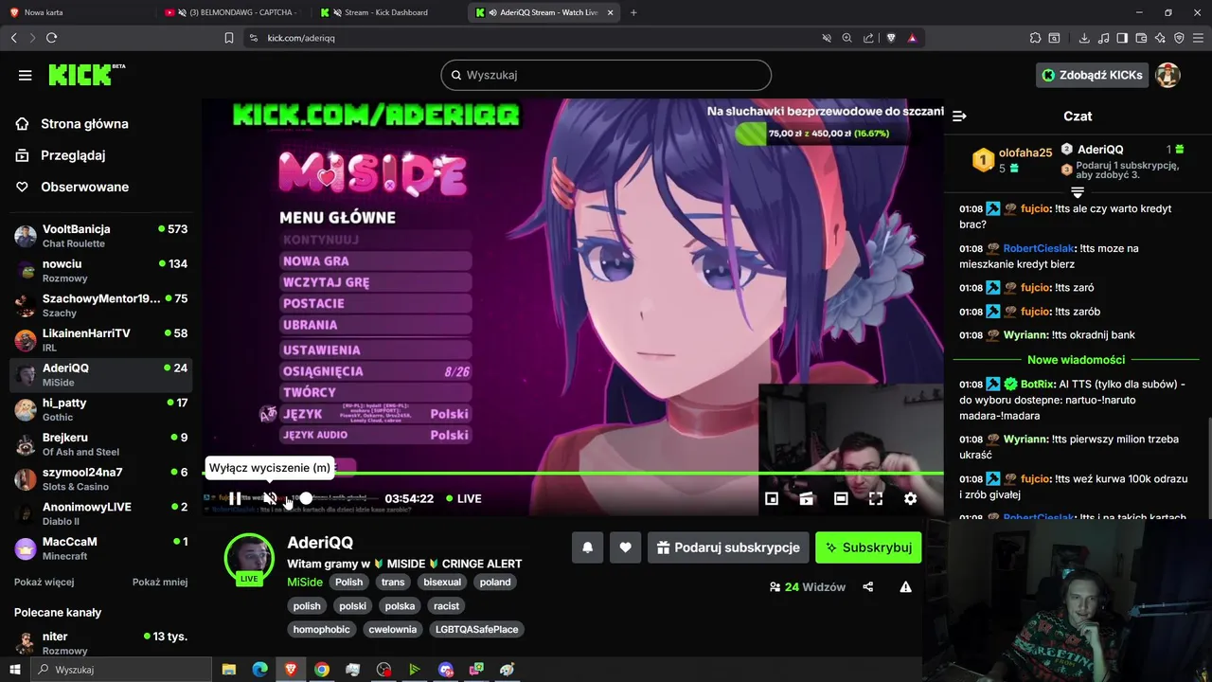This screenshot has width=1212, height=682.
Task: Click Zdobądź KICKs button
Action: (1092, 75)
